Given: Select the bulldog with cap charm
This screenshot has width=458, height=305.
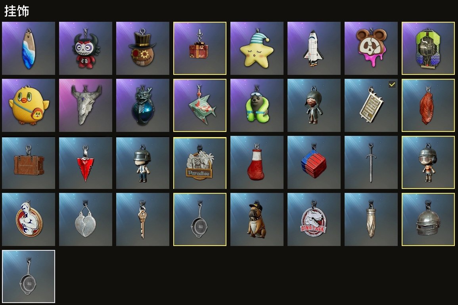Looking at the screenshot, I should (x=257, y=219).
